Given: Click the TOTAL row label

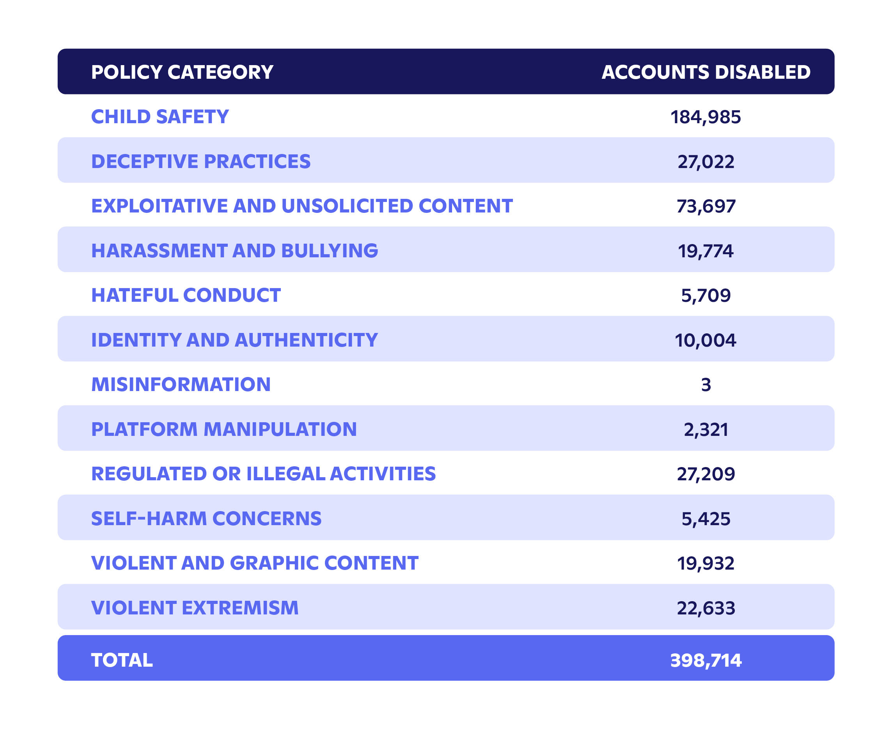Looking at the screenshot, I should click(x=122, y=660).
